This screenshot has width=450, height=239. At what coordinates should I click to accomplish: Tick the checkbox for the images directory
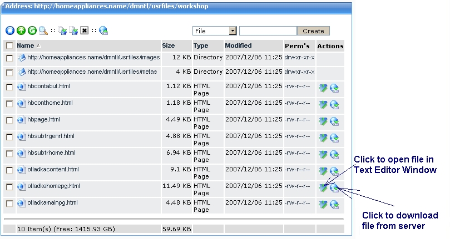(x=9, y=59)
